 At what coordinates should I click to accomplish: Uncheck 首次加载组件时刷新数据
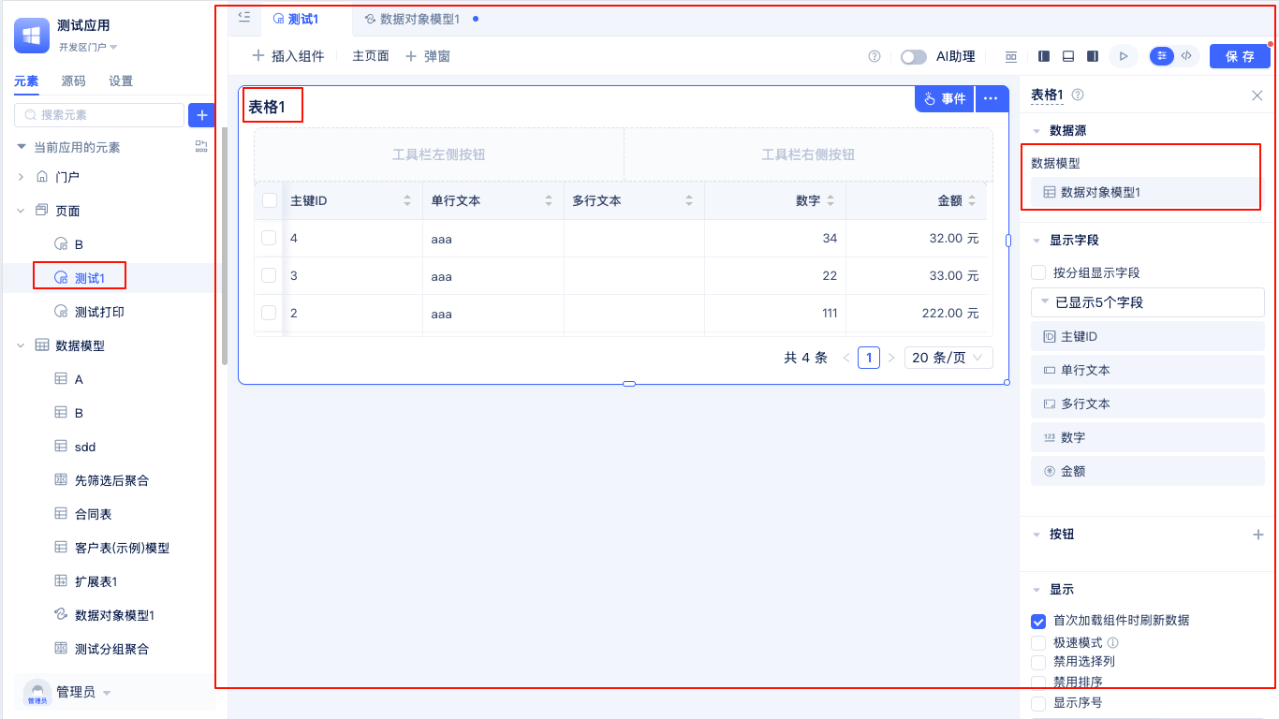1038,621
